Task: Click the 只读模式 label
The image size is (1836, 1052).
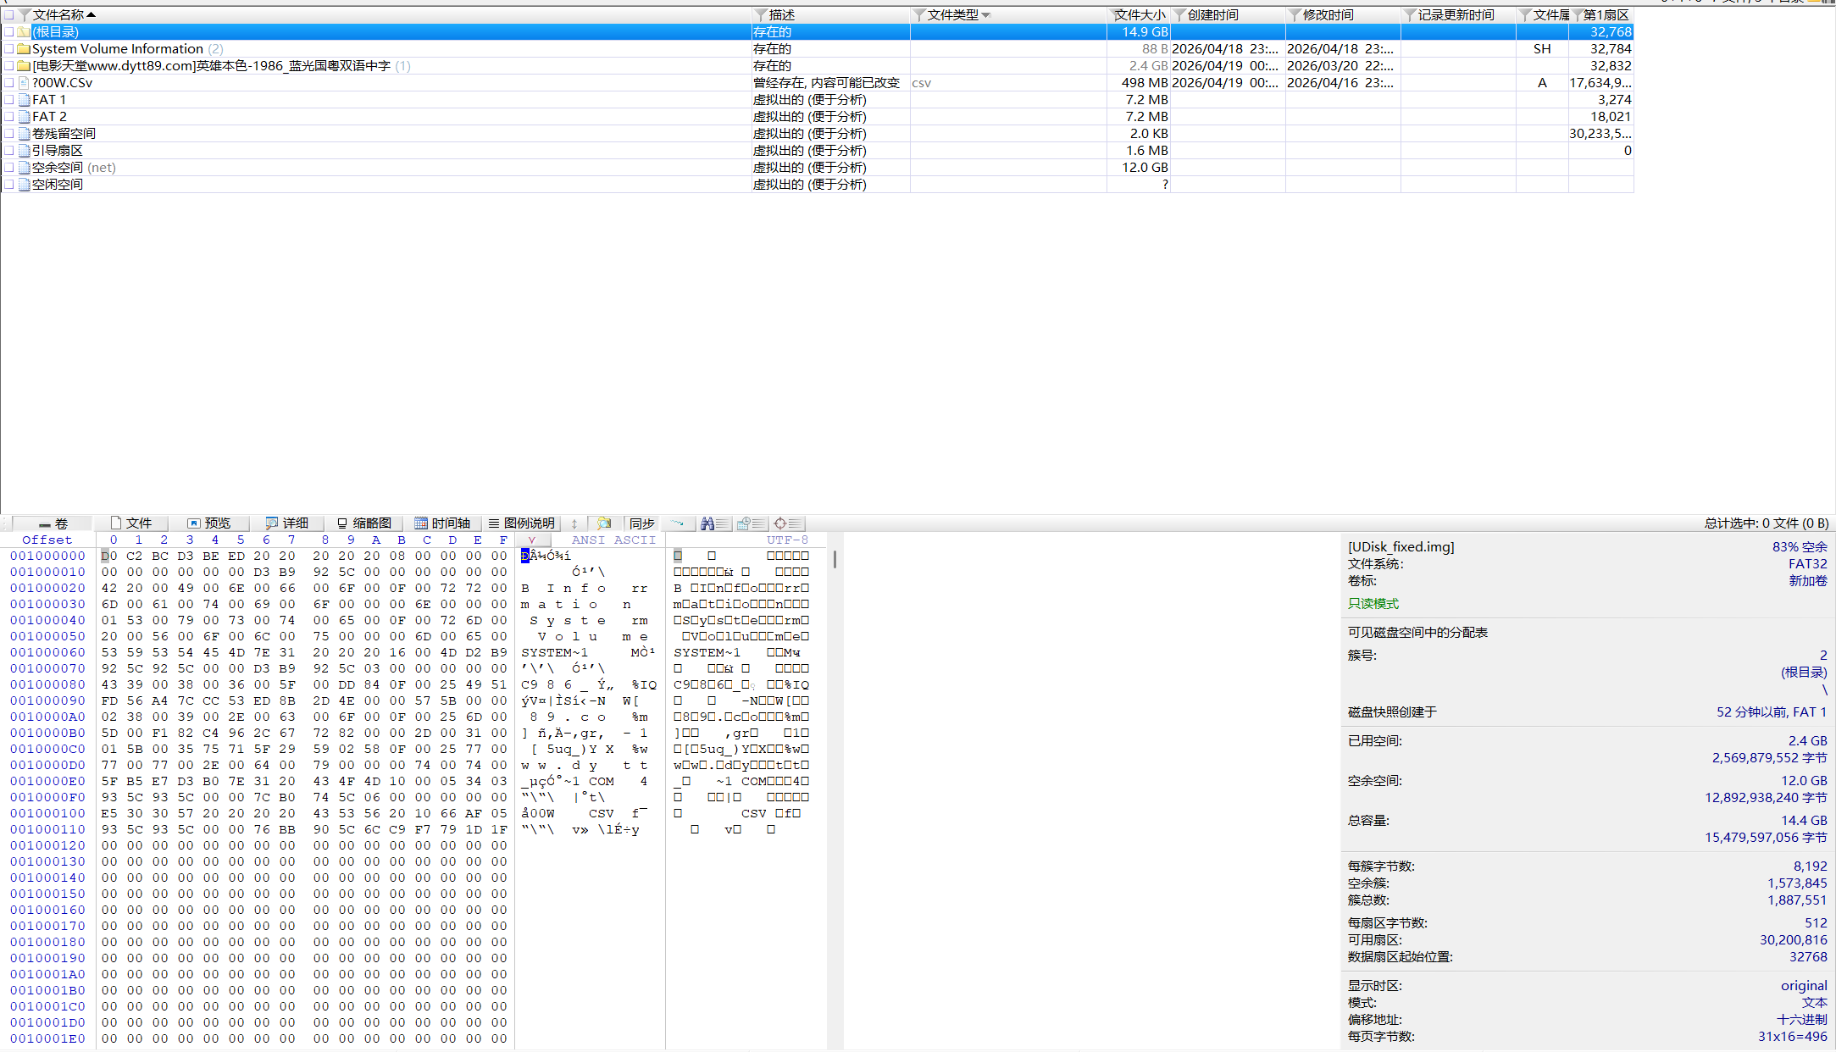Action: pos(1373,604)
